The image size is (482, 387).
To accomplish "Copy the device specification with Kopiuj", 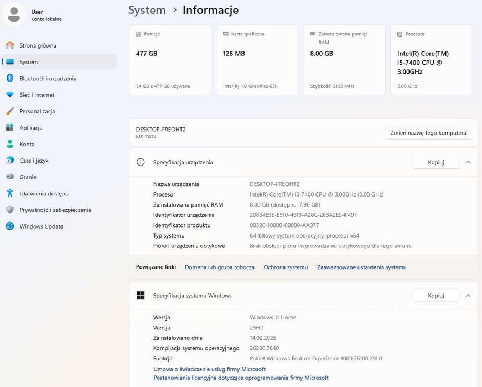I will click(436, 162).
